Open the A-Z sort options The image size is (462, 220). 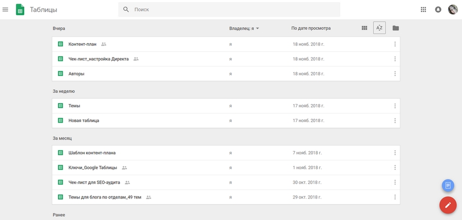[x=379, y=28]
